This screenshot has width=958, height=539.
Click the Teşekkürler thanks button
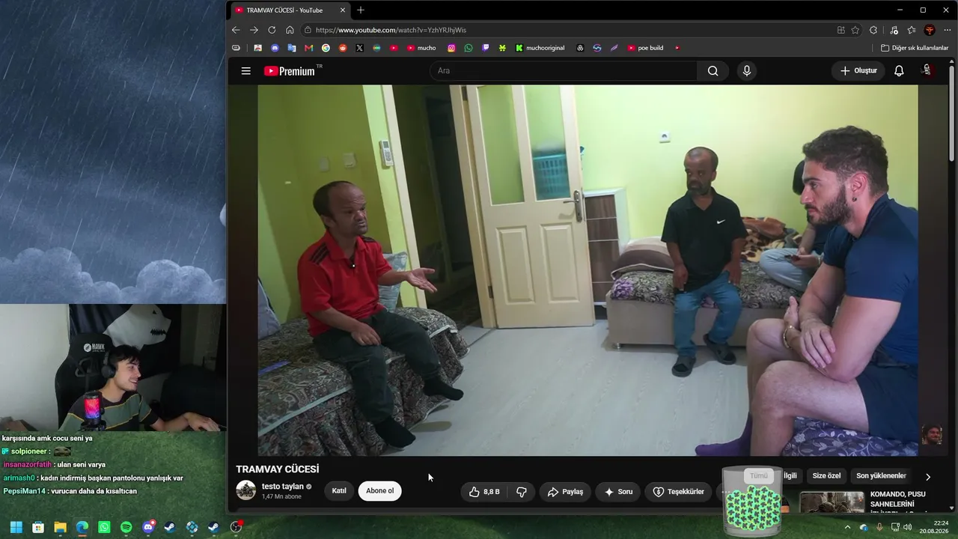[x=679, y=492]
